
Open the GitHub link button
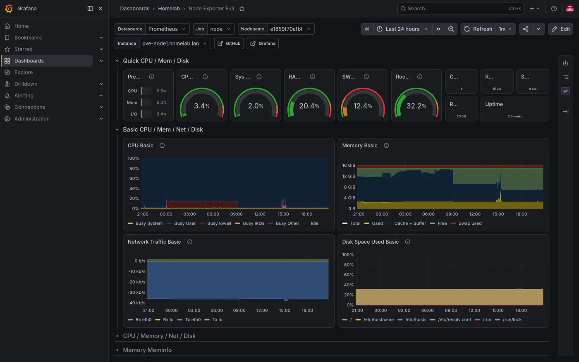pos(229,43)
